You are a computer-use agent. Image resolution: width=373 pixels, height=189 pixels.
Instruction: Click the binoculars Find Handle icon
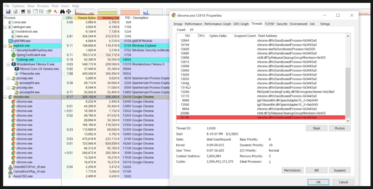62,12
